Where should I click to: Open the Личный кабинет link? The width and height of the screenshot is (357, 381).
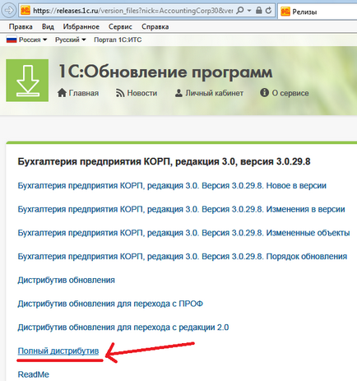(x=214, y=93)
